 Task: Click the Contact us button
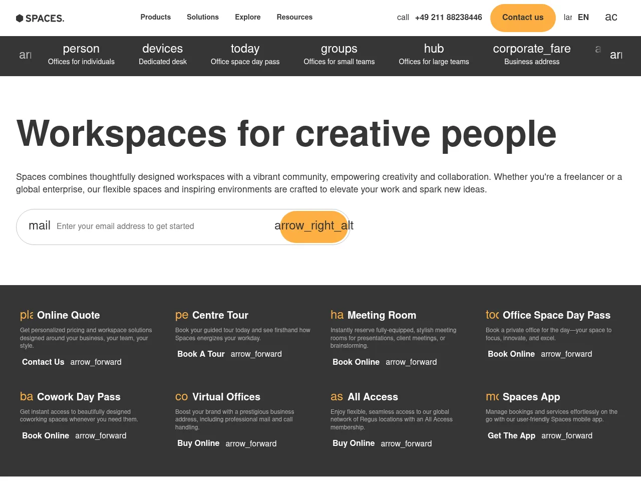523,18
